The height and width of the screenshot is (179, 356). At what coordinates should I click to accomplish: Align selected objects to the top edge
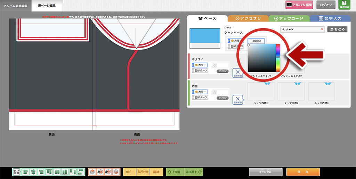click(x=49, y=172)
